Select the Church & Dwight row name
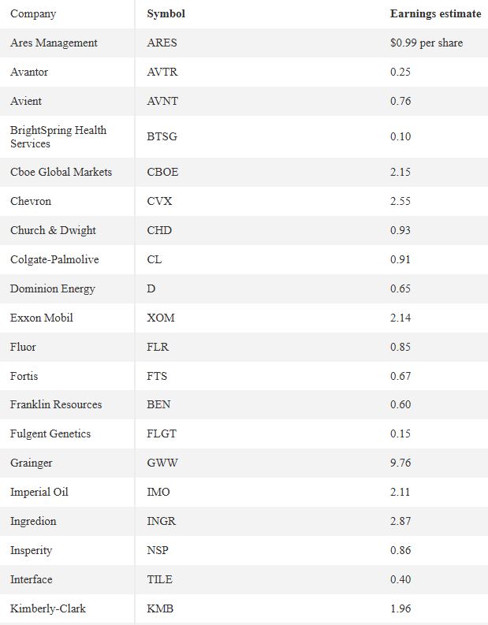 (x=53, y=230)
